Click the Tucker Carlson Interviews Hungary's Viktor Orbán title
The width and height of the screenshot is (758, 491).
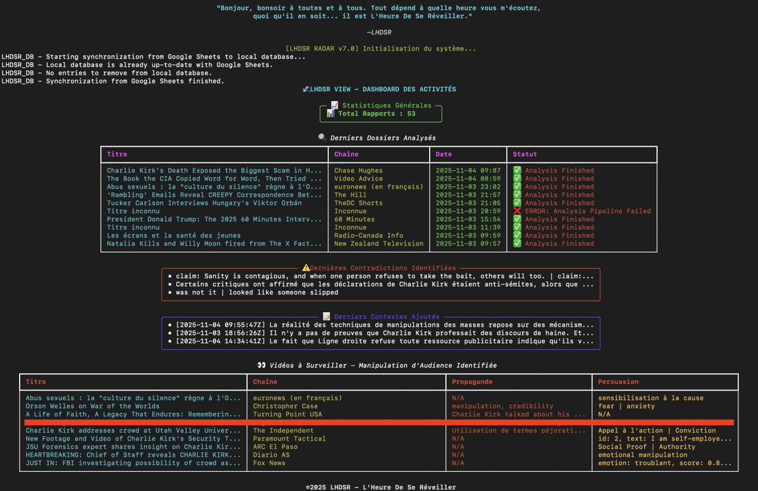pyautogui.click(x=204, y=203)
